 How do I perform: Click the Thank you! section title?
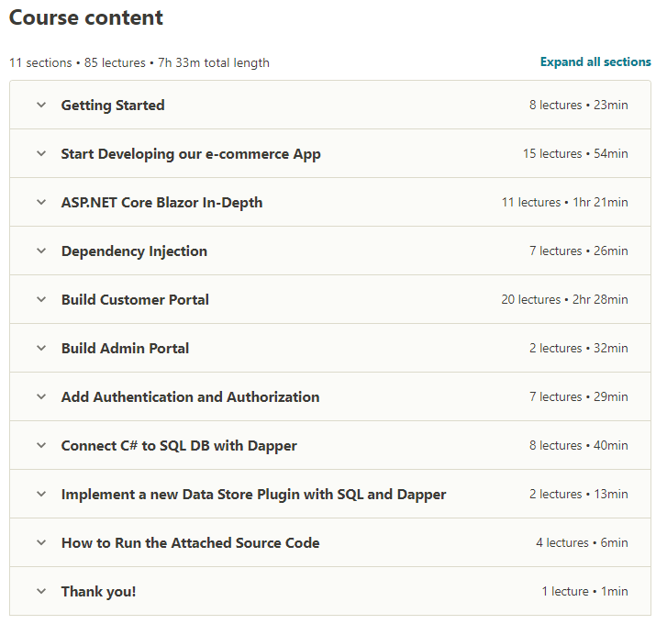(x=99, y=591)
